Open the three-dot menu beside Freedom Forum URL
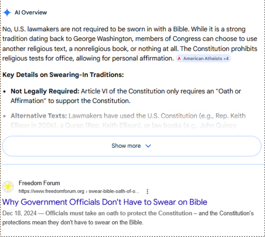265x237 pixels. 147,191
